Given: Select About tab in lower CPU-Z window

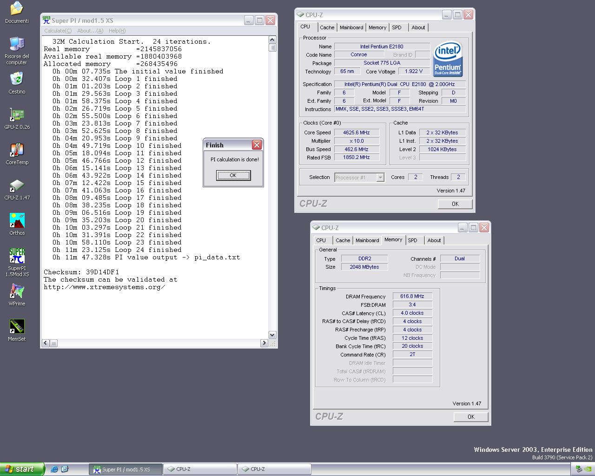Looking at the screenshot, I should [x=434, y=240].
